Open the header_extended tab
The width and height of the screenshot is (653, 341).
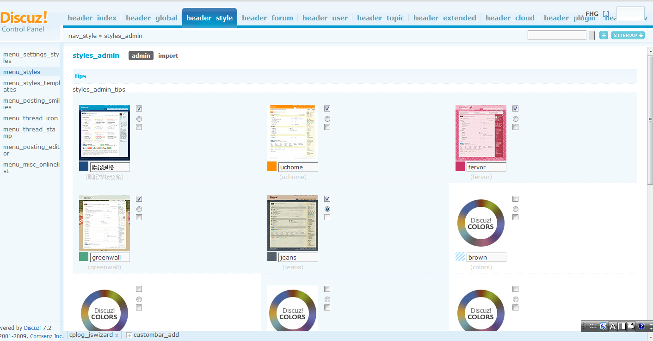(445, 18)
